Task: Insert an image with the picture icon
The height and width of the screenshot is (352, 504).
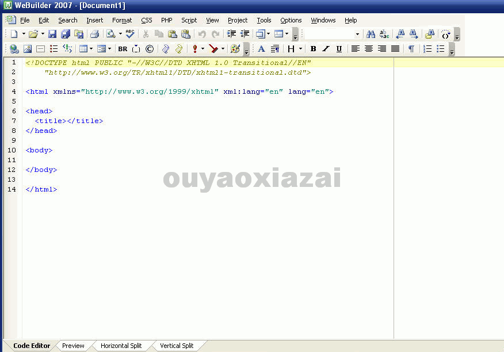Action: click(x=28, y=49)
